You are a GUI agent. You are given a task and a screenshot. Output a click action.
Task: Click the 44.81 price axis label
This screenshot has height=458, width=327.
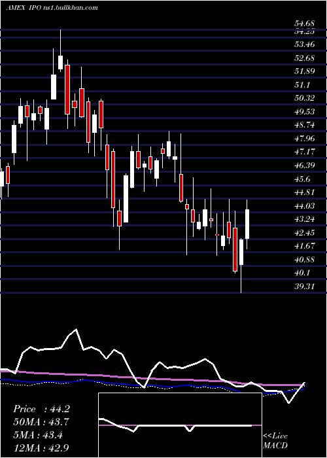coord(305,192)
